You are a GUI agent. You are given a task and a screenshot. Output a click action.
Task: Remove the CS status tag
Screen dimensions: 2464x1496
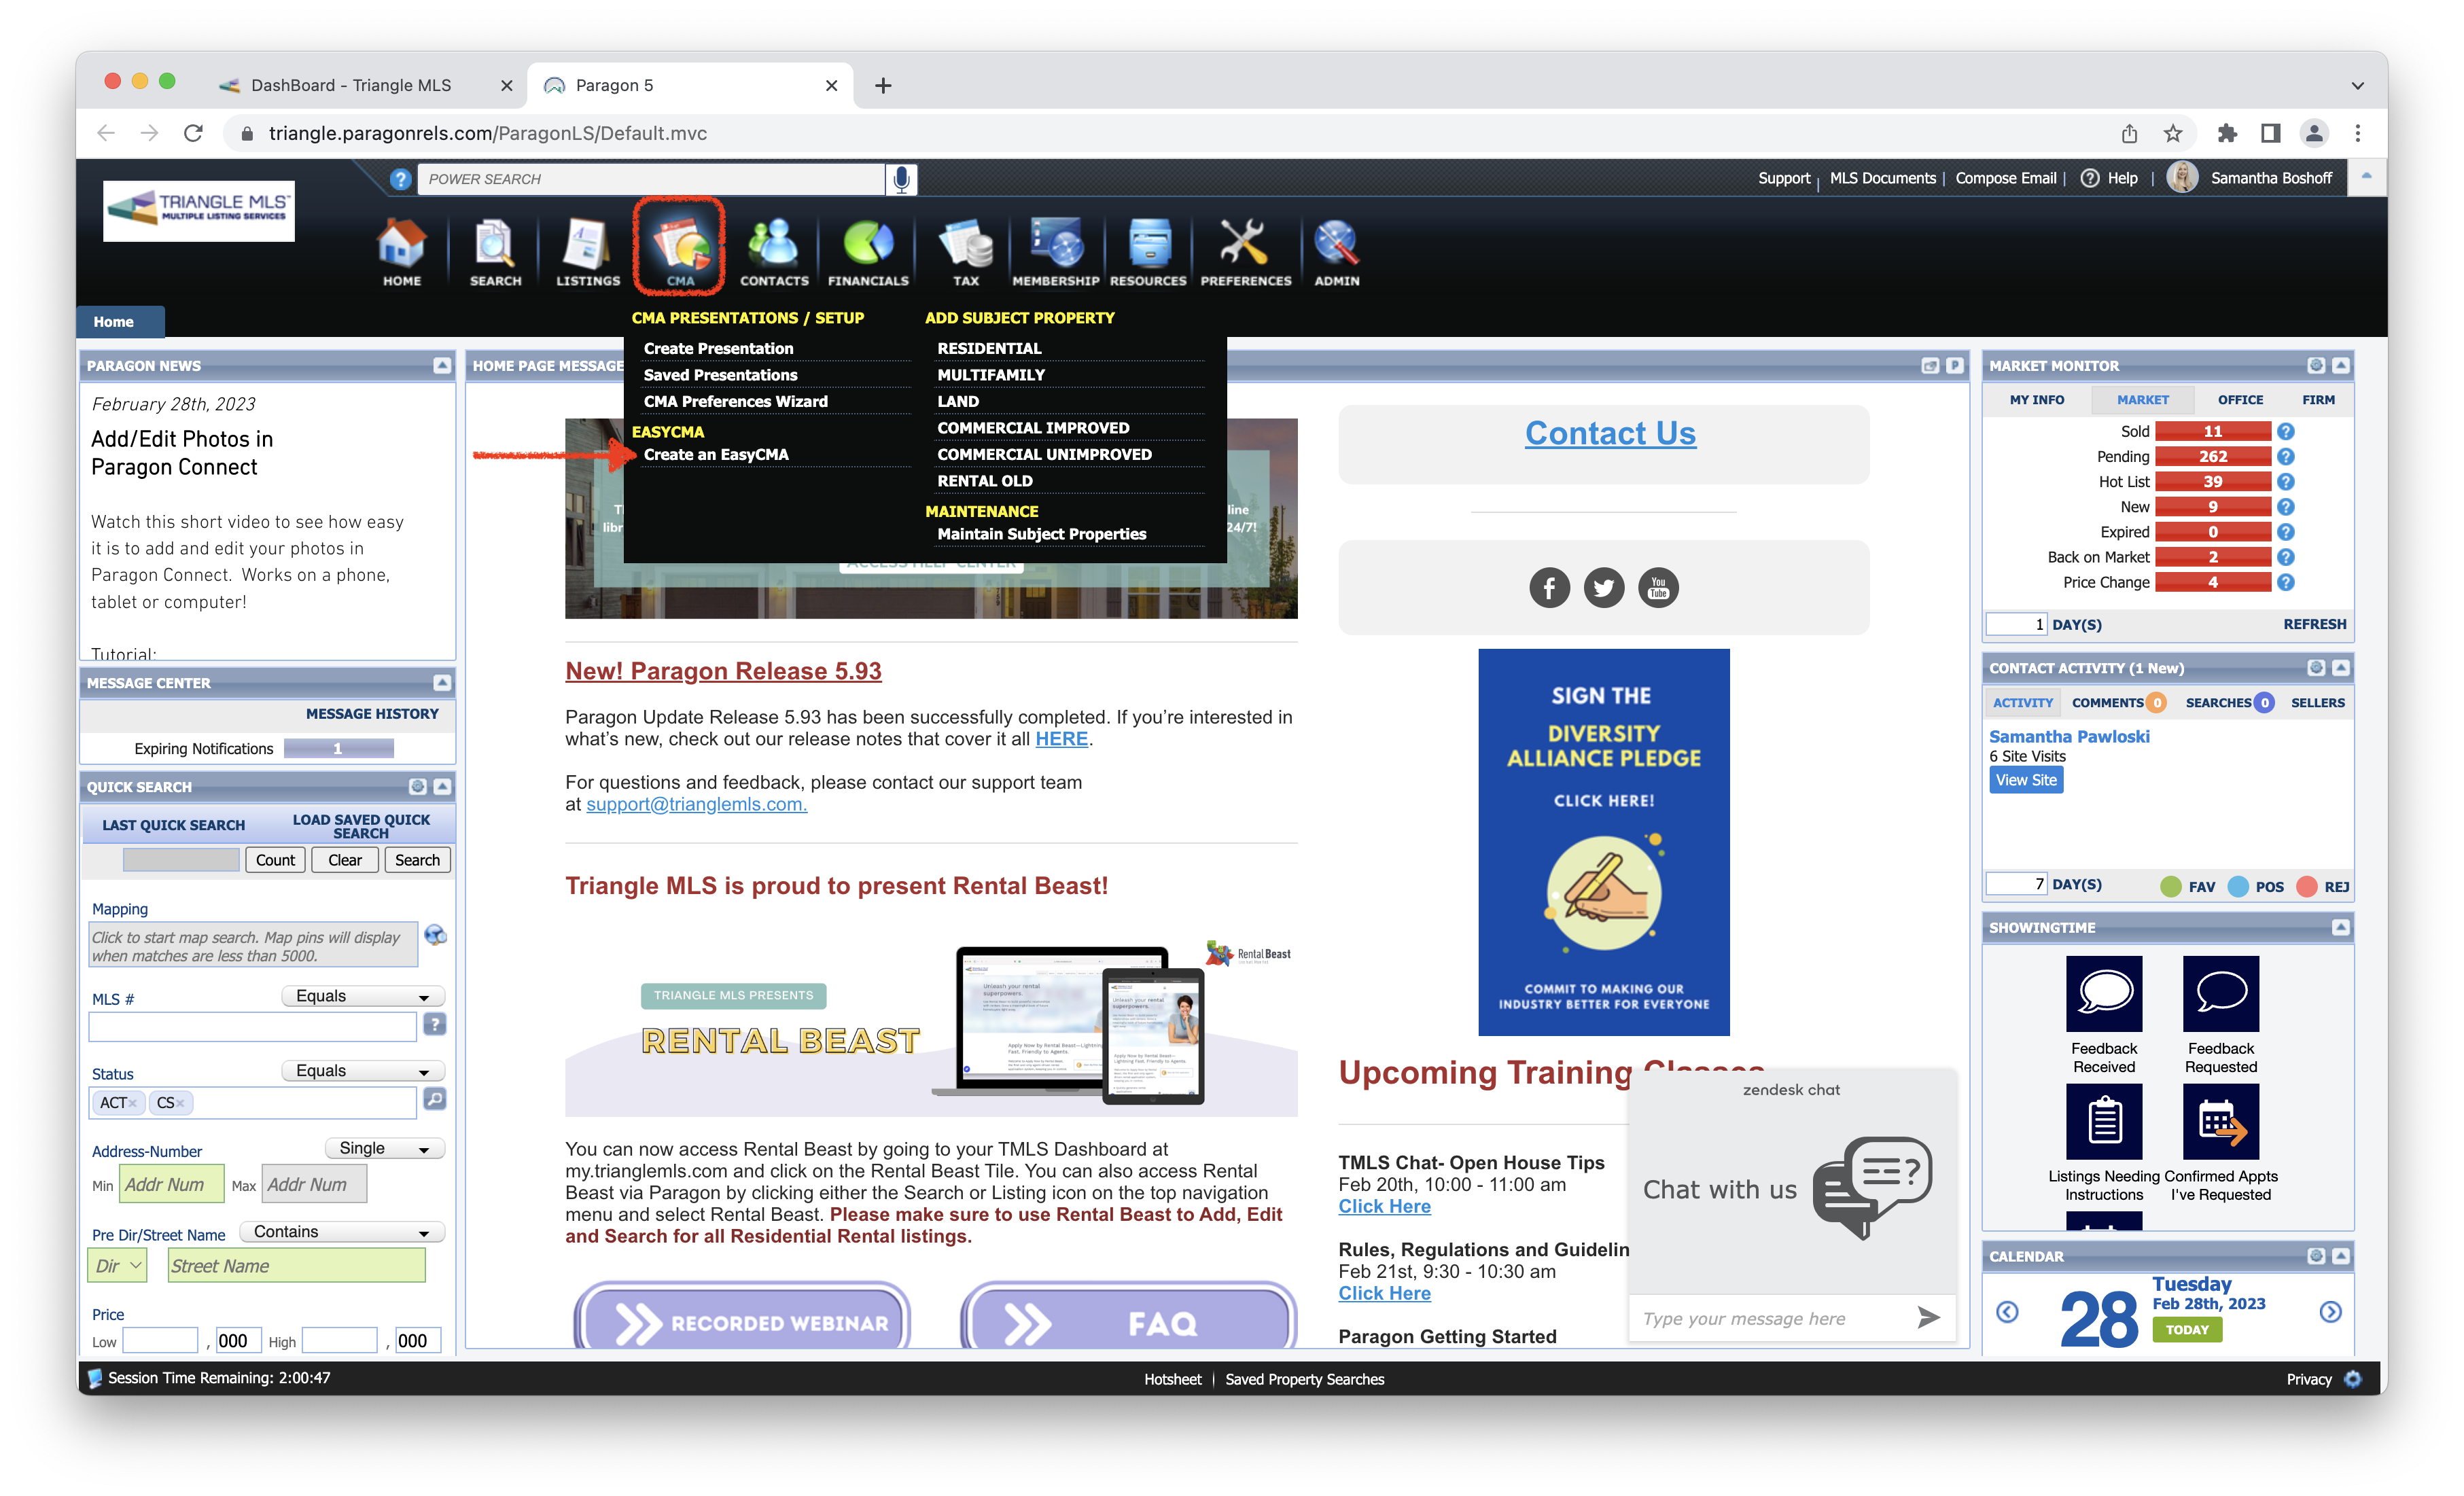180,1103
